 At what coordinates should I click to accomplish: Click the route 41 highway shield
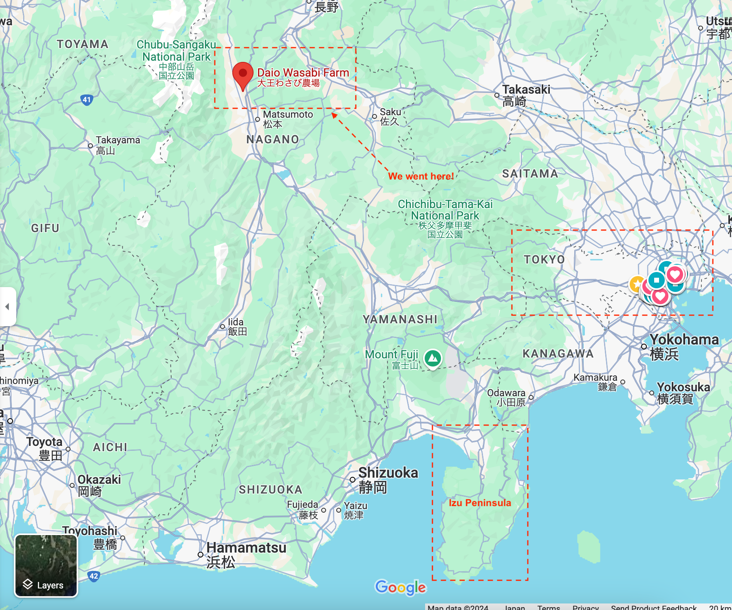click(x=86, y=100)
